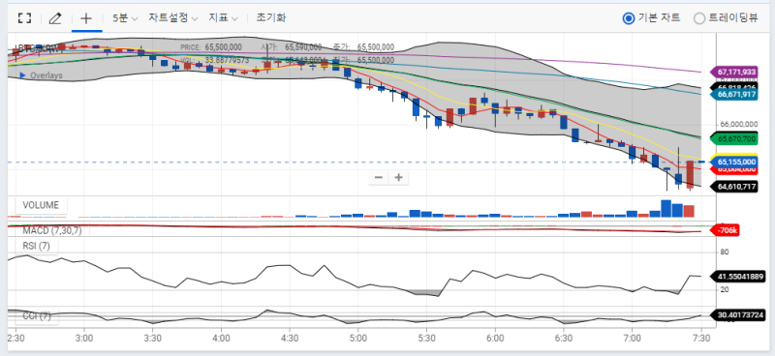Select the pencil drawing tool
The width and height of the screenshot is (775, 356).
point(55,18)
